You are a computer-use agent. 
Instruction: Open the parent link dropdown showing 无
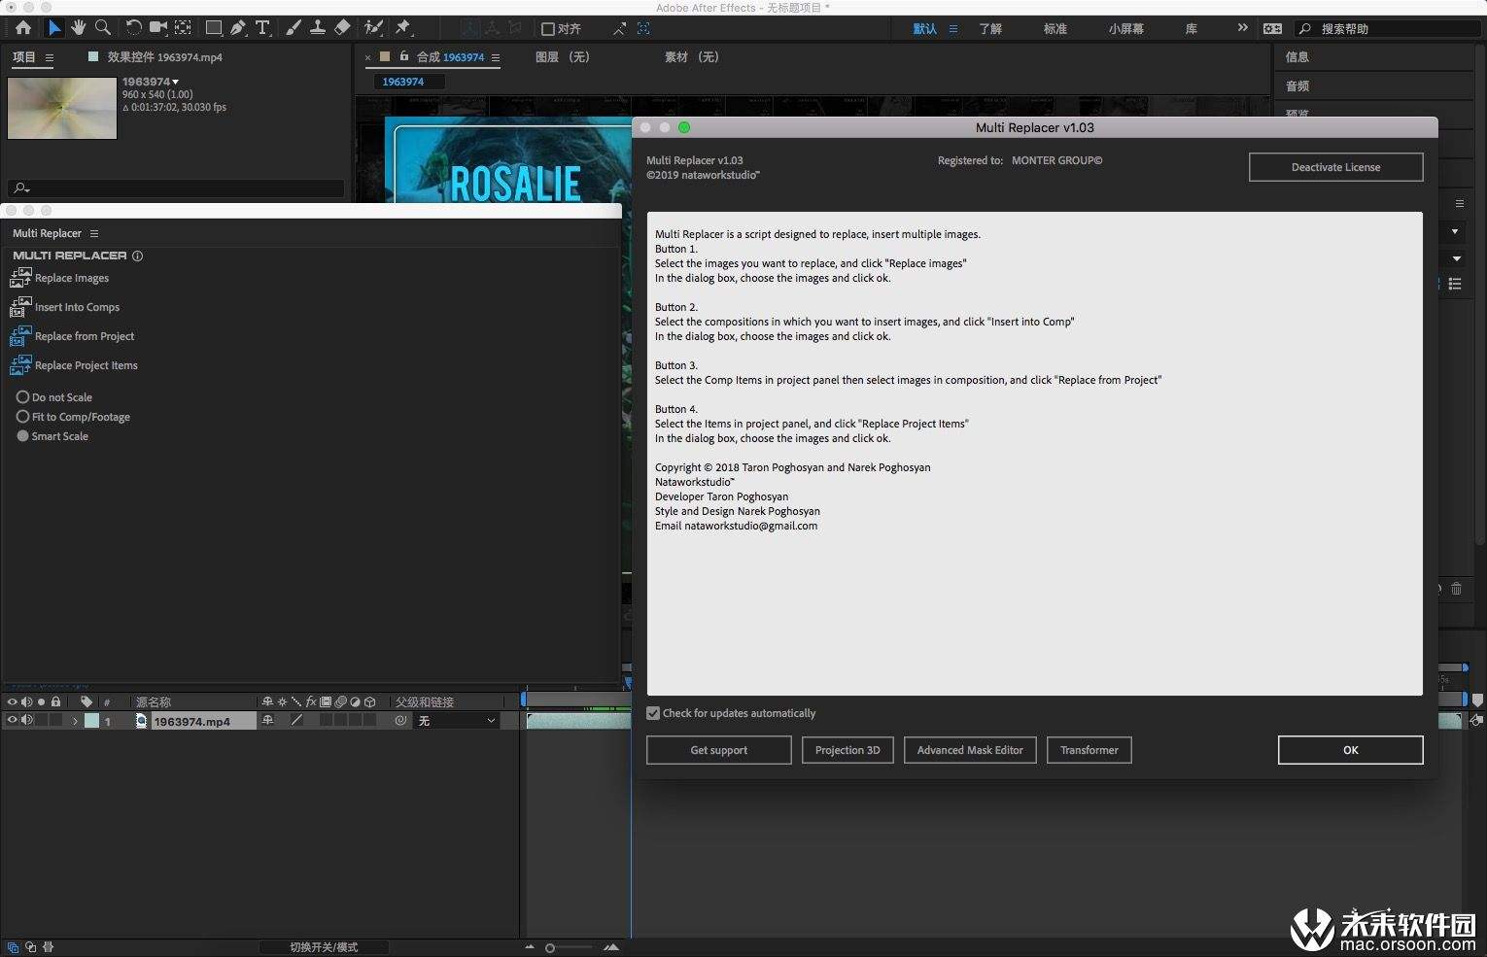[457, 721]
